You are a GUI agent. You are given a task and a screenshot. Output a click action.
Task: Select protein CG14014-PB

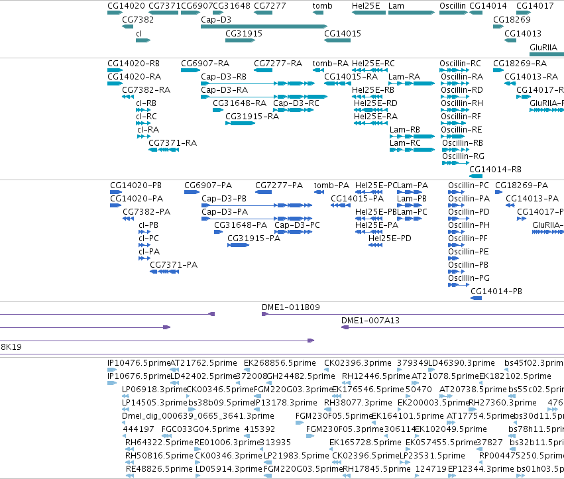tap(477, 298)
